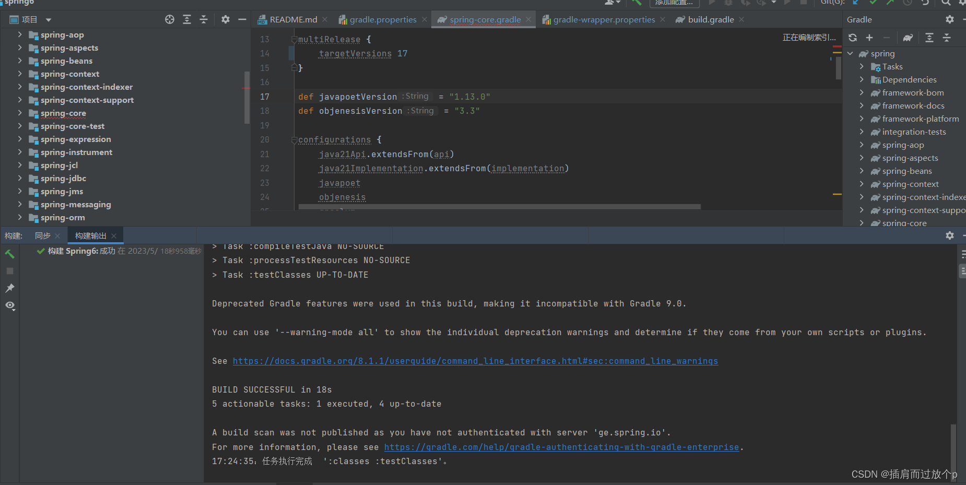Expand the spring-jdbc module folder
Screen dimensions: 966x485
point(20,178)
